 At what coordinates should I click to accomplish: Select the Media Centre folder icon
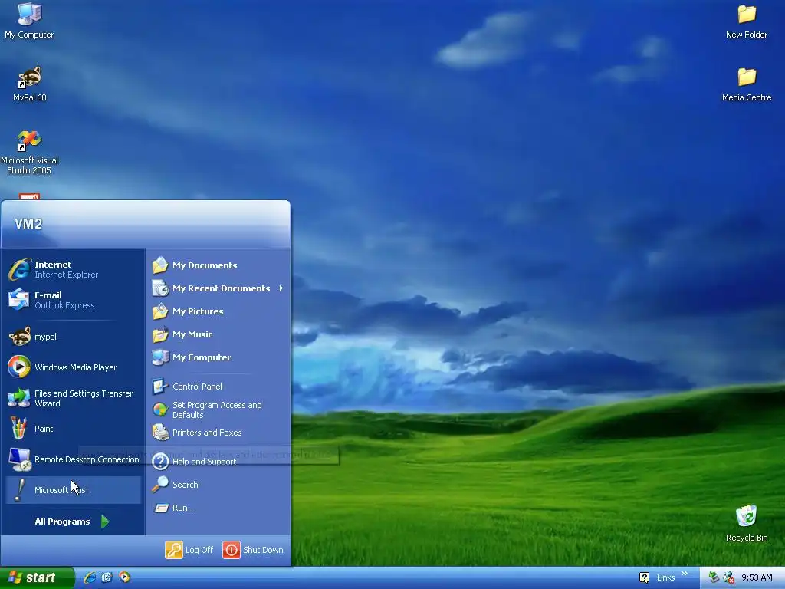(747, 84)
